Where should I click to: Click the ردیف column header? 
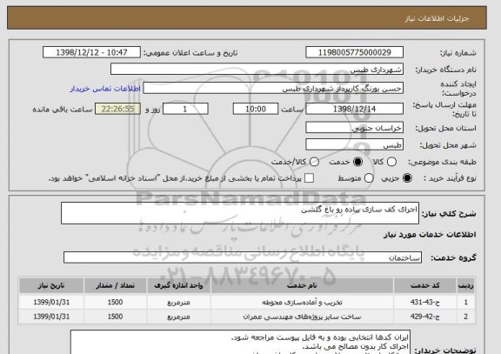click(466, 285)
